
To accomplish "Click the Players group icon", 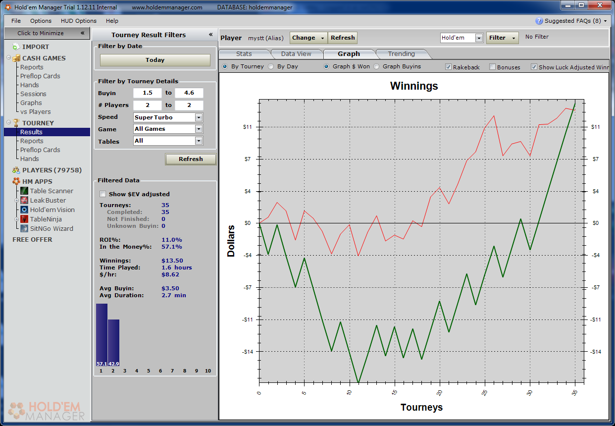I will pyautogui.click(x=16, y=170).
